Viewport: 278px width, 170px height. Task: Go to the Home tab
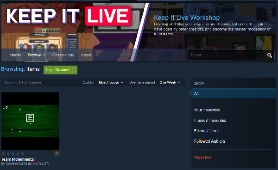coord(15,55)
